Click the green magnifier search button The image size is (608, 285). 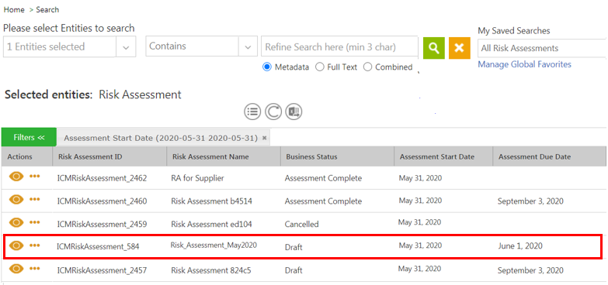point(434,48)
